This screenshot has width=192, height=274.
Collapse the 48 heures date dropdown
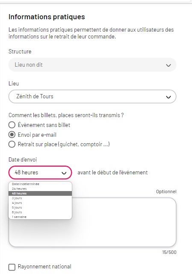(40, 172)
